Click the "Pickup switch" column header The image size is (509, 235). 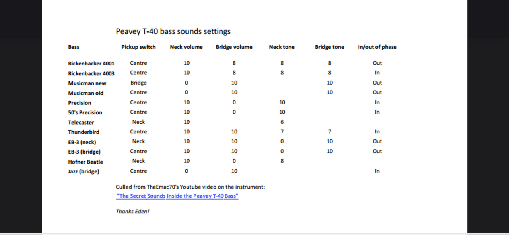(138, 47)
